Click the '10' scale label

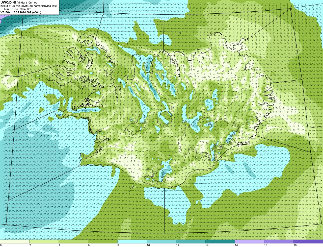pos(148,245)
